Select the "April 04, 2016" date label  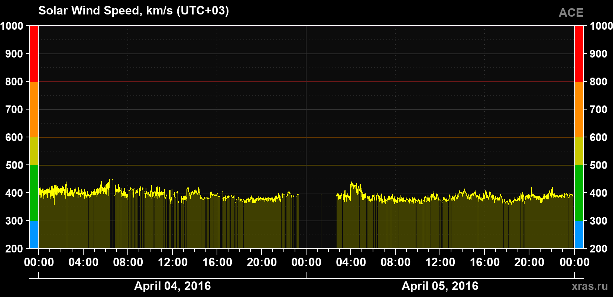coord(172,286)
